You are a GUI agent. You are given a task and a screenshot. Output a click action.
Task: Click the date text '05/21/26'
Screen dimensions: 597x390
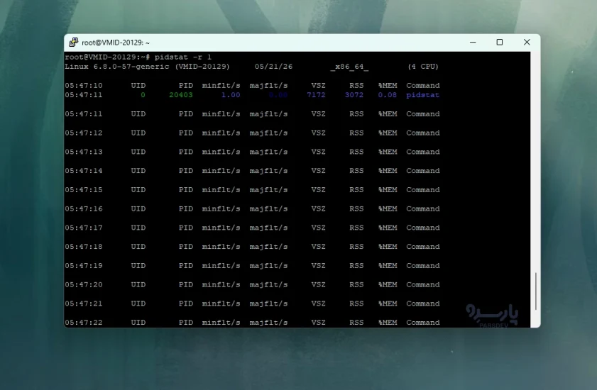tap(273, 67)
